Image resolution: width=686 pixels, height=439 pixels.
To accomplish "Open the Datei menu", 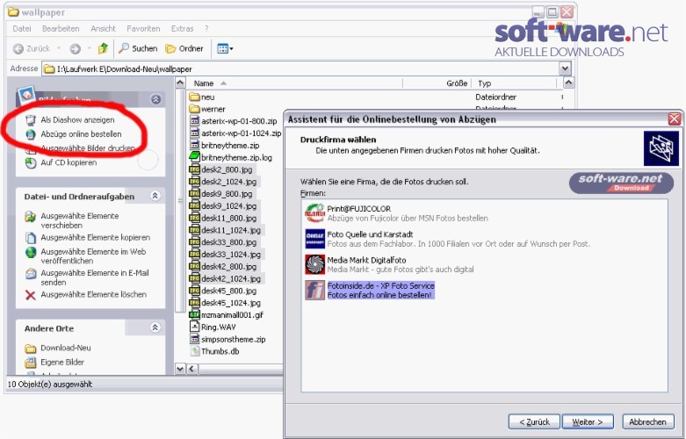I will tap(22, 28).
